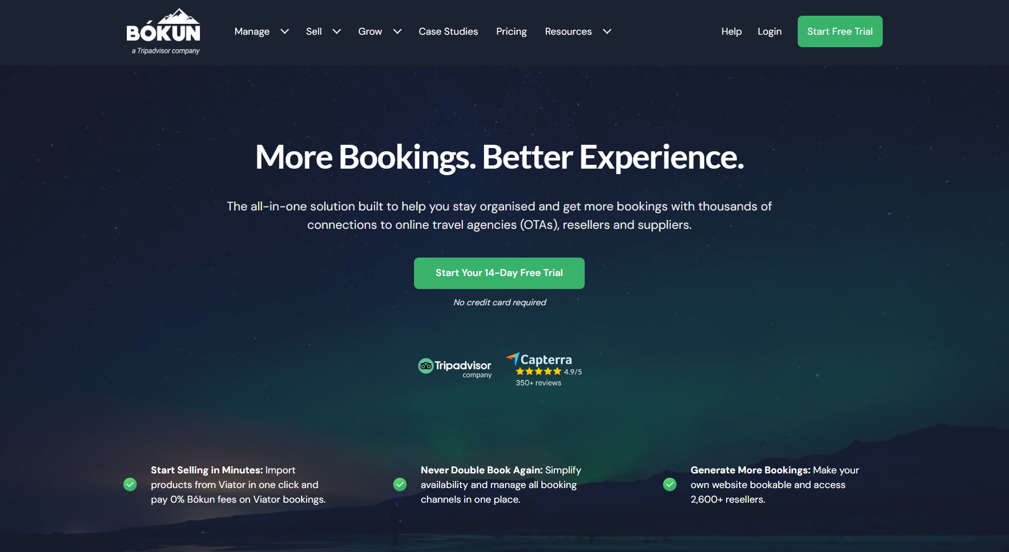Open the Case Studies page
The image size is (1009, 552).
click(448, 31)
